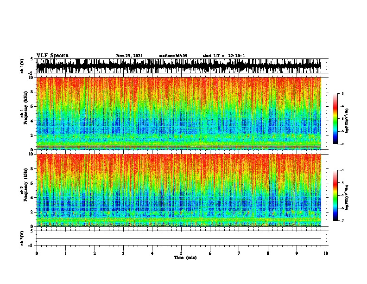This screenshot has width=367, height=284.
Task: Click the "5" tick on the ch.3(V) axis
Action: [x=32, y=231]
